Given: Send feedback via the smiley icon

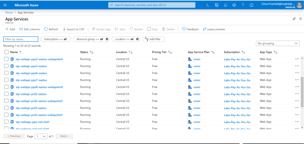Looking at the screenshot, I should [x=251, y=5].
